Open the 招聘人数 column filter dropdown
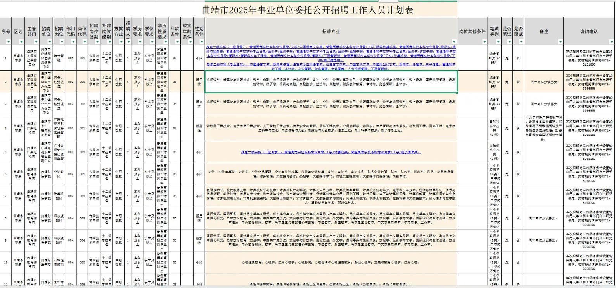 (x=129, y=42)
